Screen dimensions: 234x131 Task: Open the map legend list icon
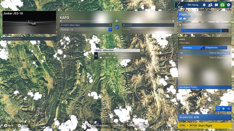click(229, 109)
